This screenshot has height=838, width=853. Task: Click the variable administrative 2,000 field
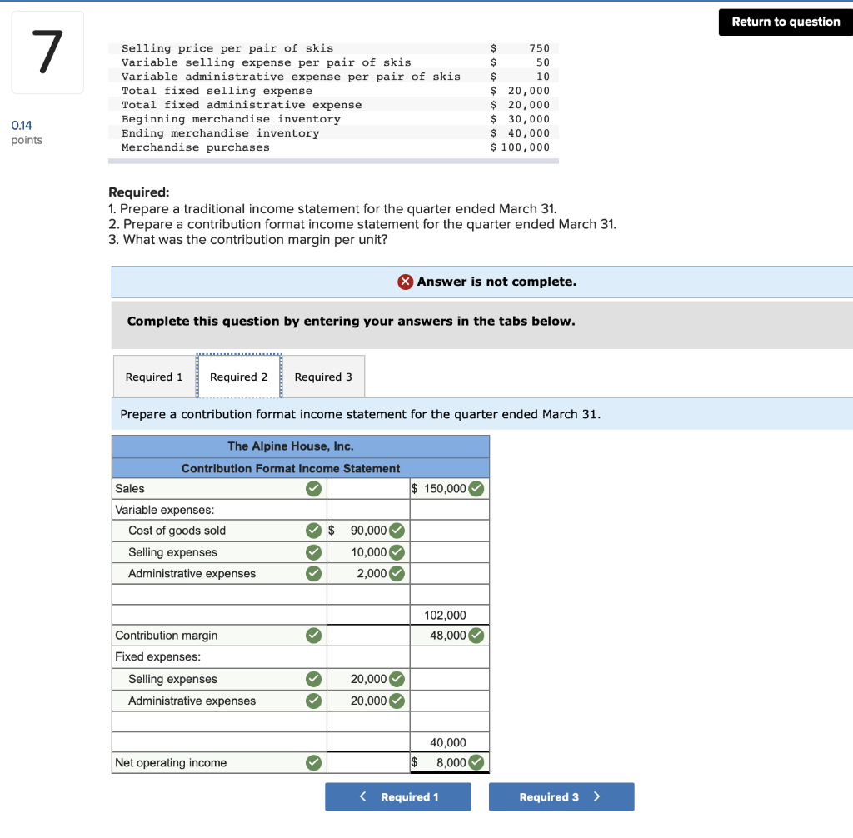368,574
